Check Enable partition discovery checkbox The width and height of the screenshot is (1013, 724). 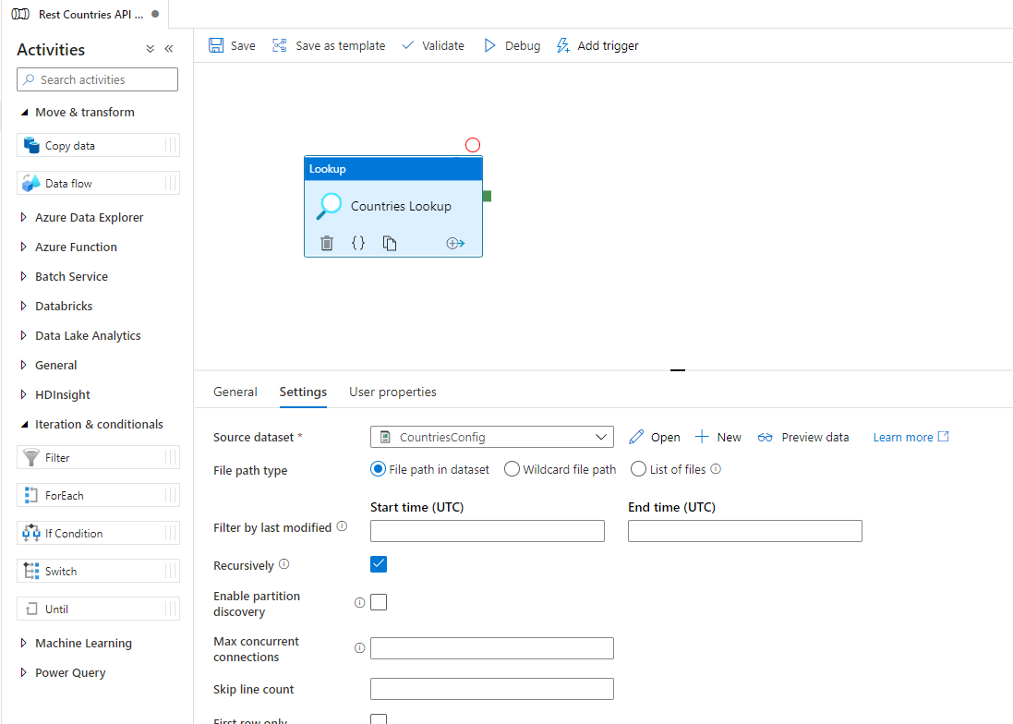click(x=379, y=602)
